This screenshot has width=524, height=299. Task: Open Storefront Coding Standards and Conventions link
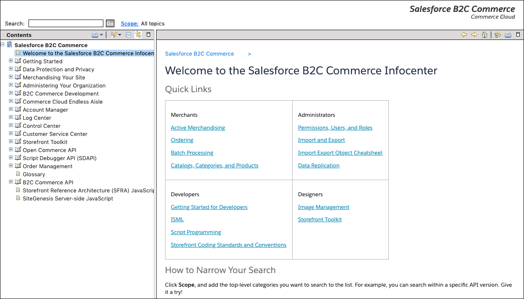(229, 245)
